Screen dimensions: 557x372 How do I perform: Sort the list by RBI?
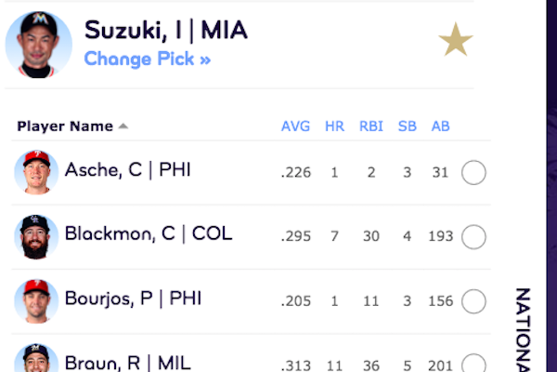[371, 126]
